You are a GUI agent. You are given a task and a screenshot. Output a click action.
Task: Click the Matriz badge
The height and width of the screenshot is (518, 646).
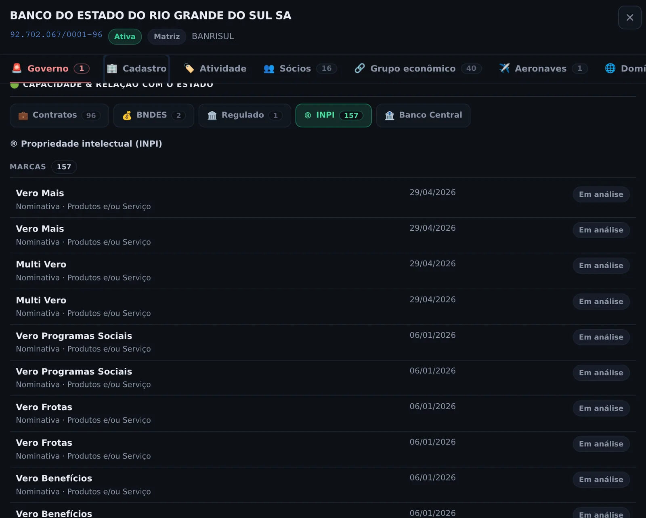click(167, 36)
